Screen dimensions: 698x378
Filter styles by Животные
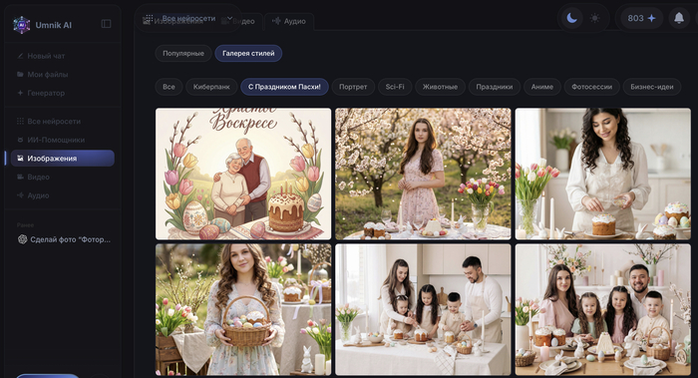pos(440,87)
